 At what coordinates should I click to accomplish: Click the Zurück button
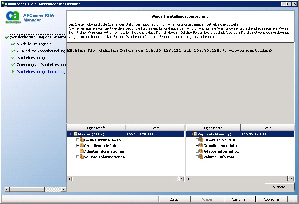175,199
